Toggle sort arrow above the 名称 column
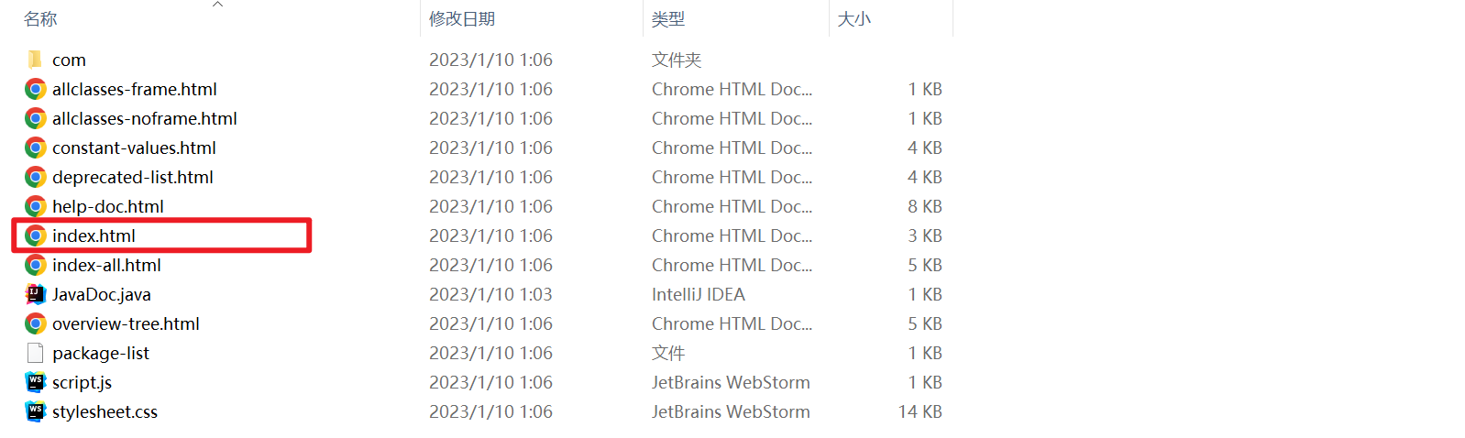1465x438 pixels. tap(217, 5)
